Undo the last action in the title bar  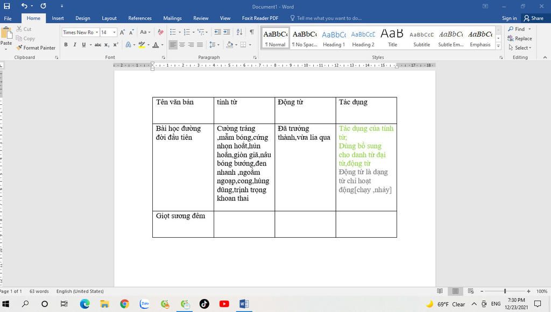(24, 6)
